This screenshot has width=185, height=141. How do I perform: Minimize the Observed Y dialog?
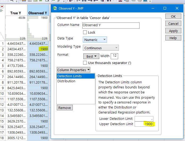click(153, 8)
